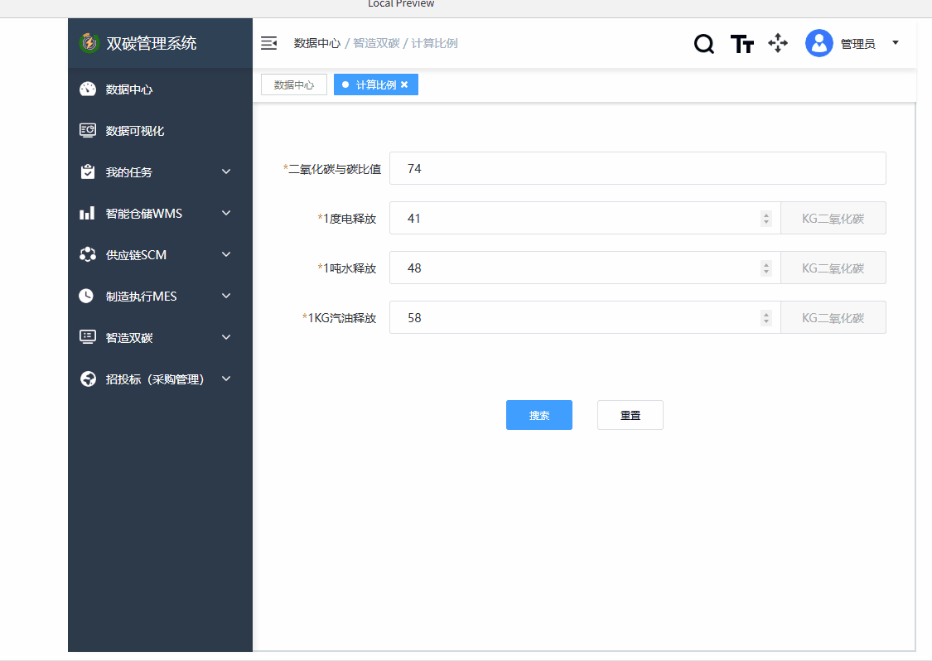Click the Tt font size icon
The image size is (932, 661).
pos(741,43)
